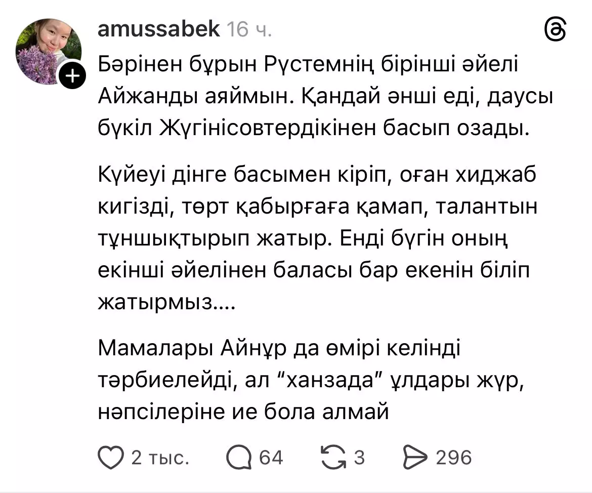Open the post's reply thread count '64'
This screenshot has height=493, width=592.
pos(272,457)
